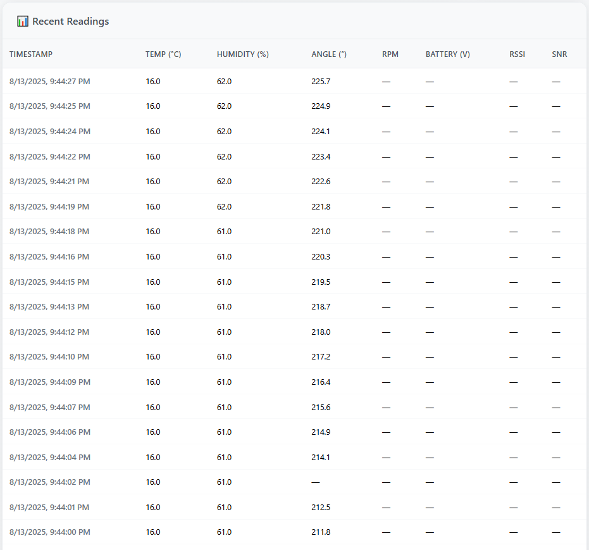Click the bar chart icon beside Recent Readings
Viewport: 589px width, 550px height.
pyautogui.click(x=23, y=21)
